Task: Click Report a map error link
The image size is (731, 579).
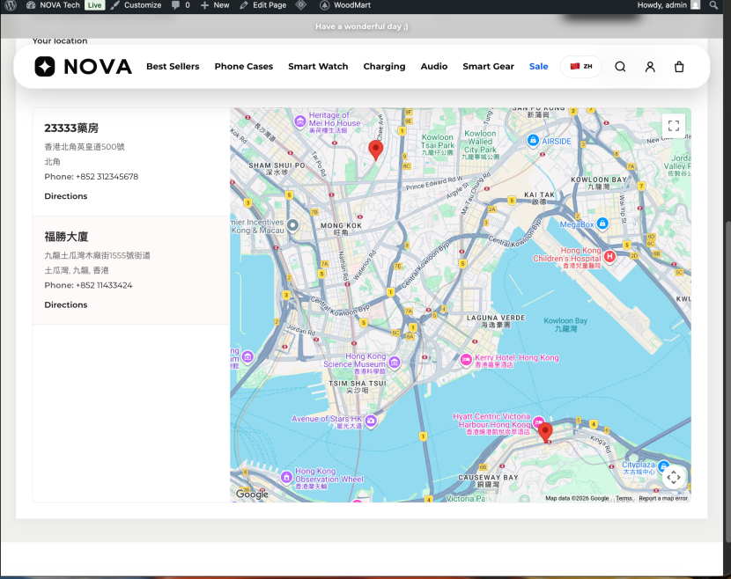Action: click(x=663, y=498)
